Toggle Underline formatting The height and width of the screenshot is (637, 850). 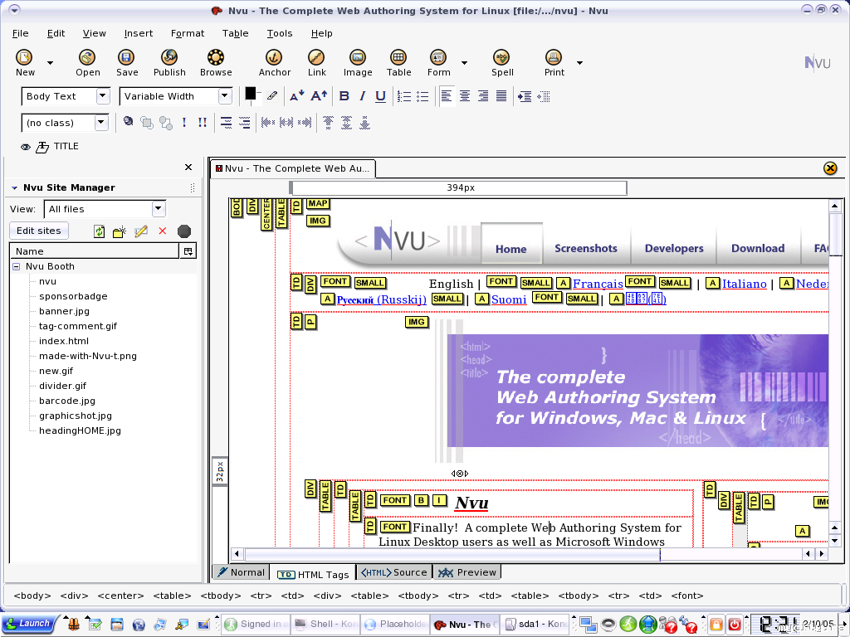[x=380, y=96]
